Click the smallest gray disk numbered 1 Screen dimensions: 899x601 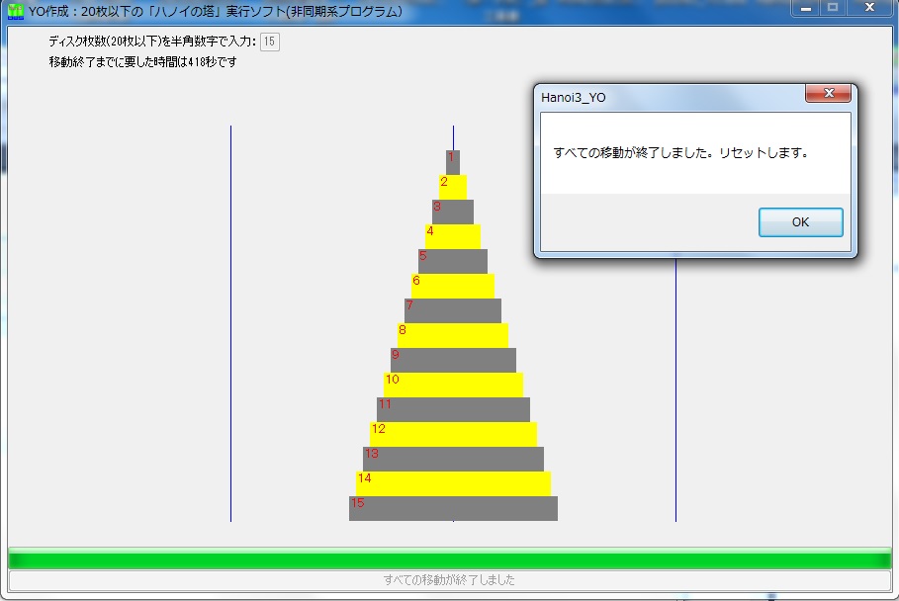[453, 162]
